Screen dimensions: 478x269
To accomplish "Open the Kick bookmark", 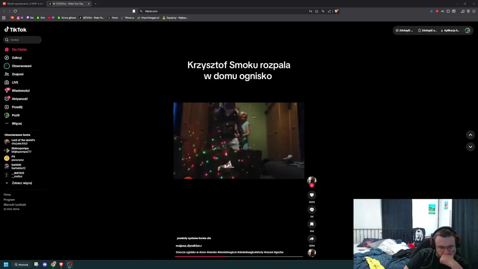I will point(41,18).
